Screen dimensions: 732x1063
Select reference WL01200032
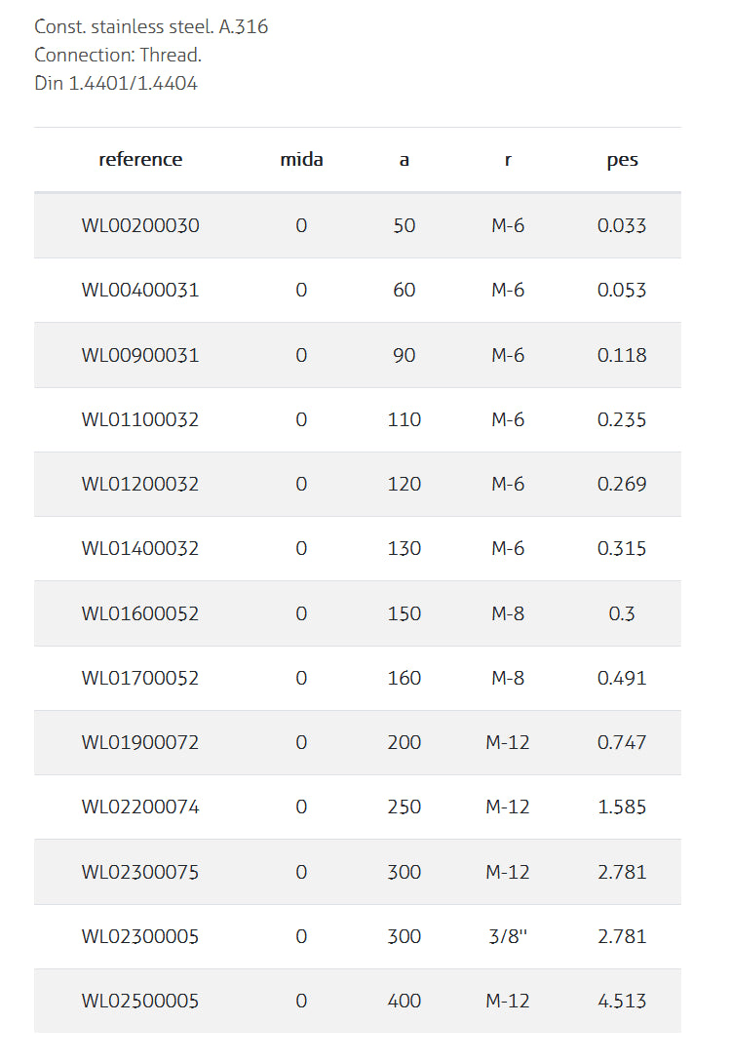[x=140, y=484]
